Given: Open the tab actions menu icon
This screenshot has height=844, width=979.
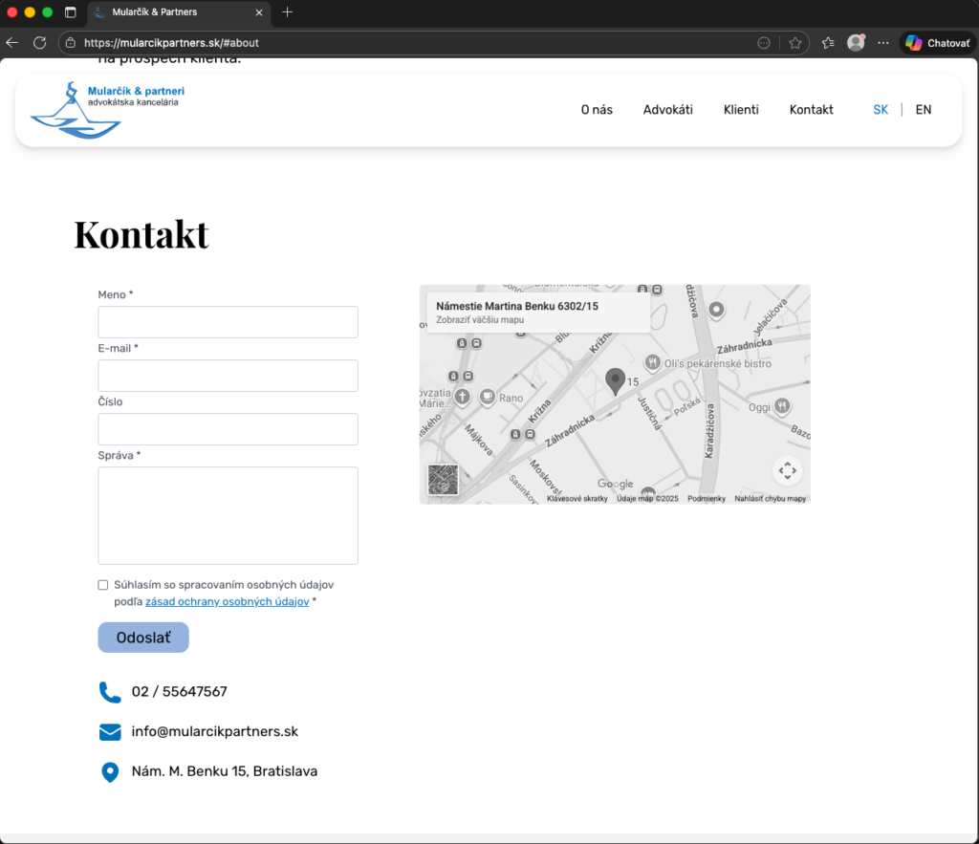Looking at the screenshot, I should pyautogui.click(x=71, y=11).
